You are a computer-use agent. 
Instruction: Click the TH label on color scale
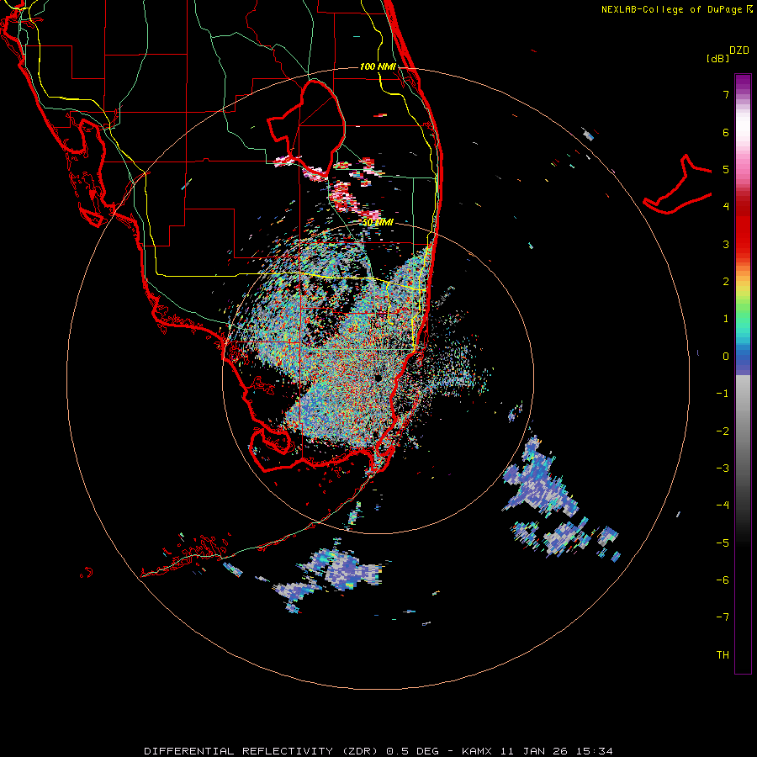tap(723, 655)
